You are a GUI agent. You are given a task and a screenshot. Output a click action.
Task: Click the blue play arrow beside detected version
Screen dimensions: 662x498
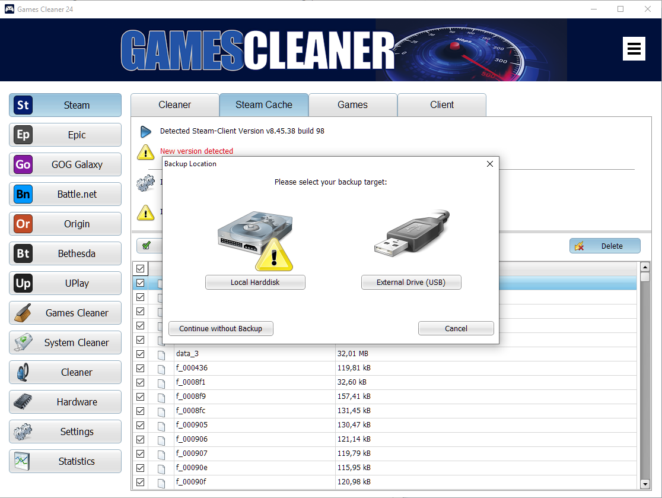pyautogui.click(x=146, y=131)
